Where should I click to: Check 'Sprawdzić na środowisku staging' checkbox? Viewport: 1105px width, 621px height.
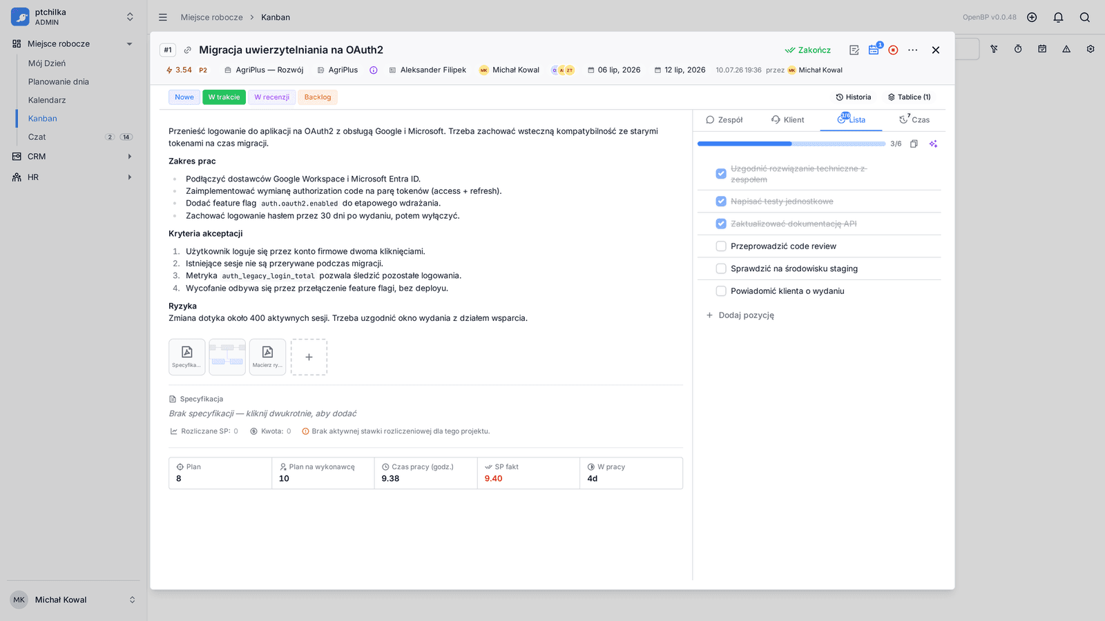(721, 268)
